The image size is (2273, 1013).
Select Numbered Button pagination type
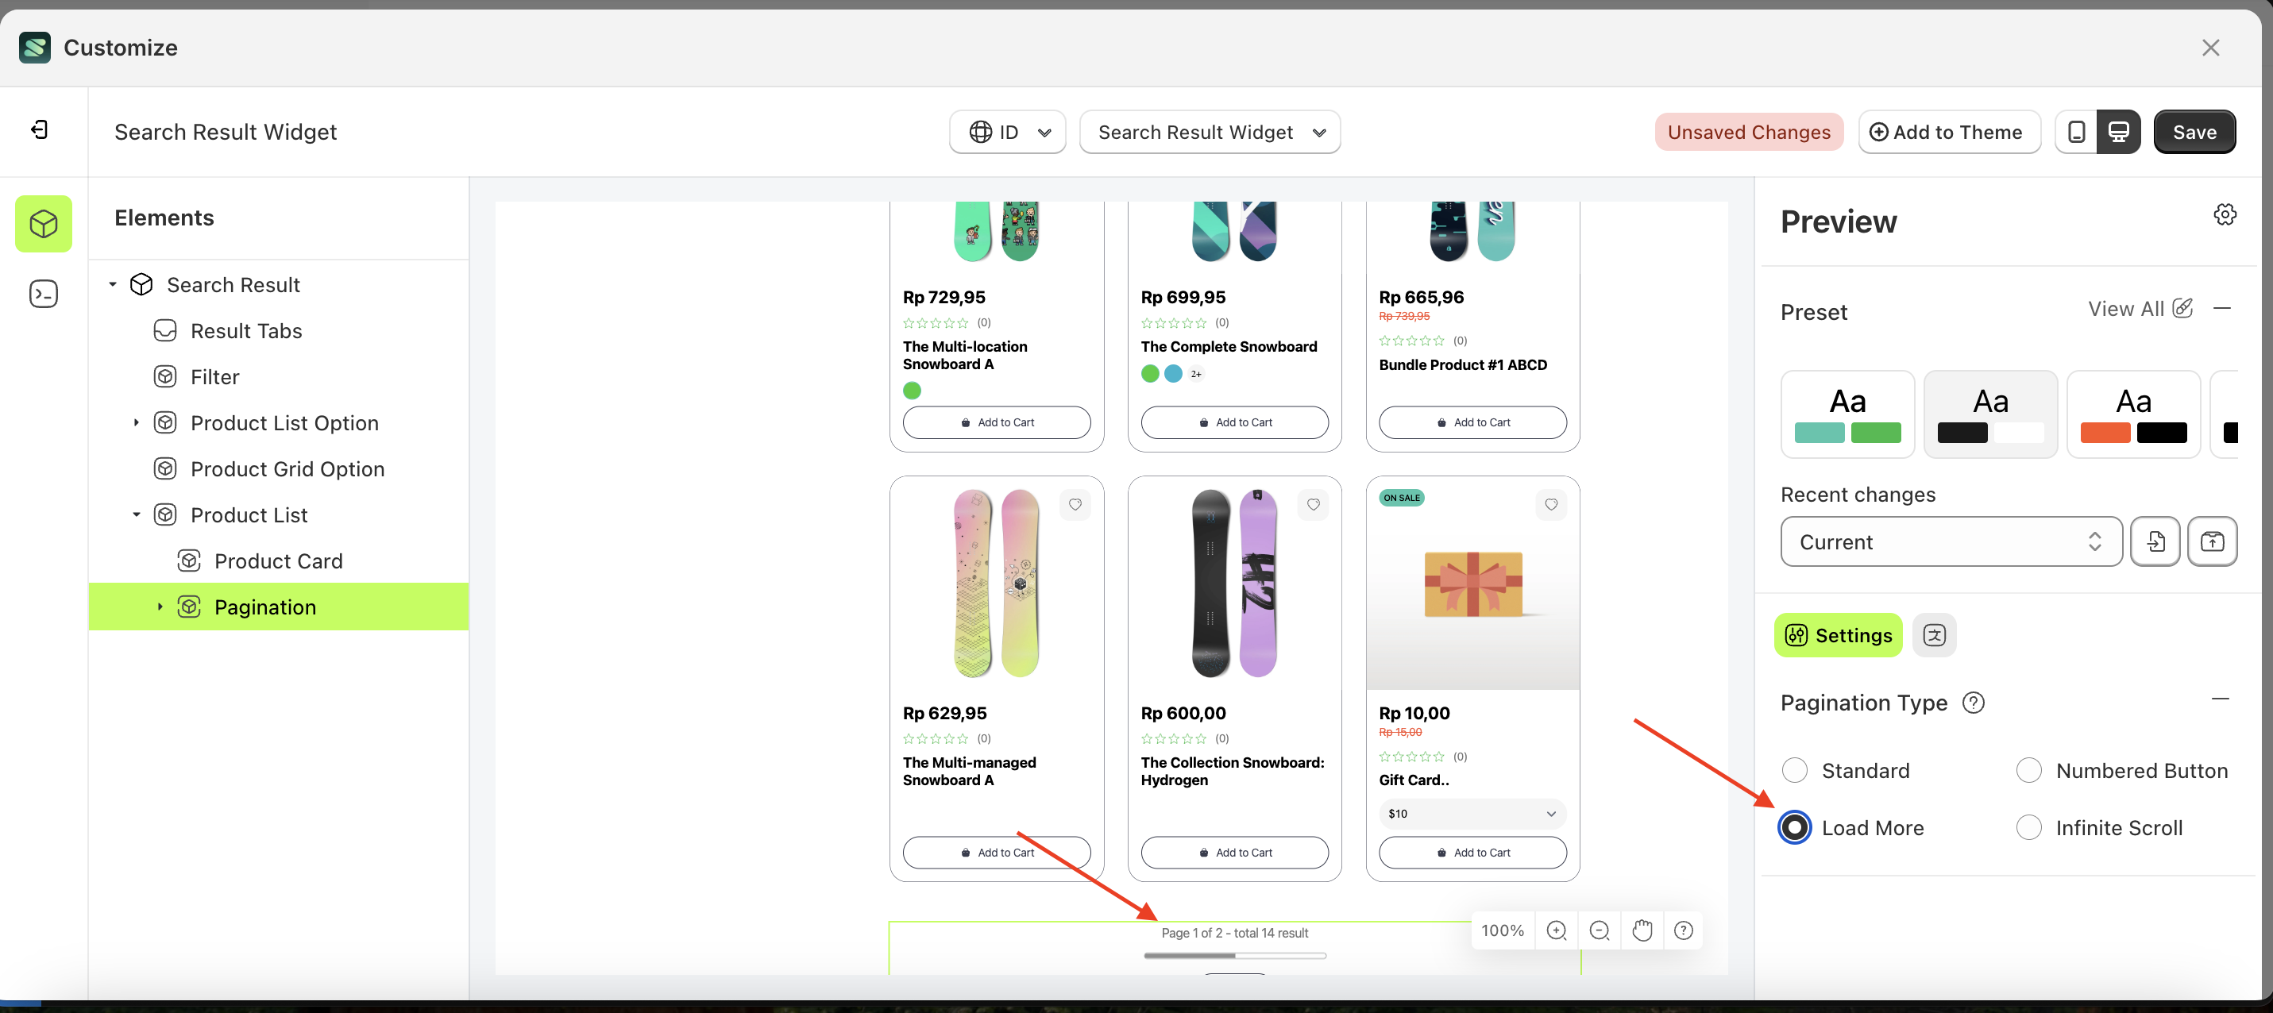(2028, 770)
